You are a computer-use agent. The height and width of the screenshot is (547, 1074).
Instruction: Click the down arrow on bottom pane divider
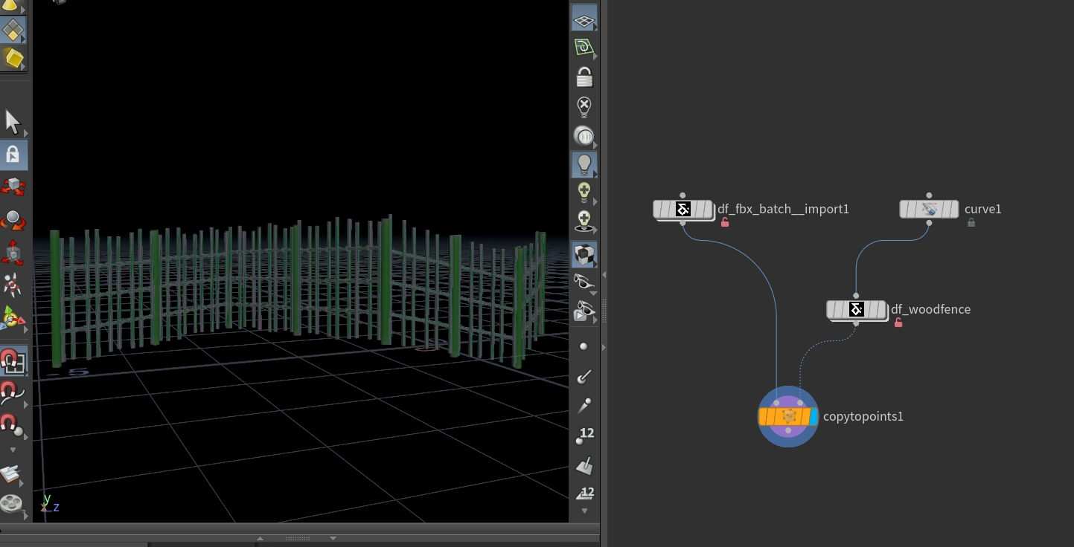tap(333, 538)
